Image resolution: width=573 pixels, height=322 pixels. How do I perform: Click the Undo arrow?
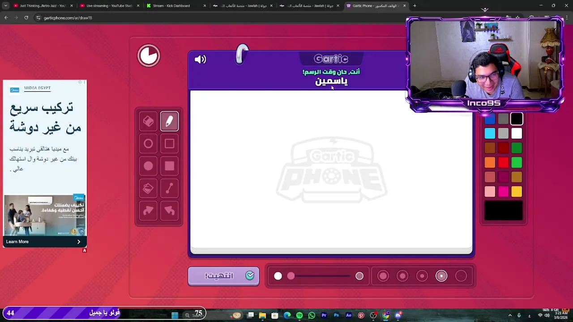point(169,211)
